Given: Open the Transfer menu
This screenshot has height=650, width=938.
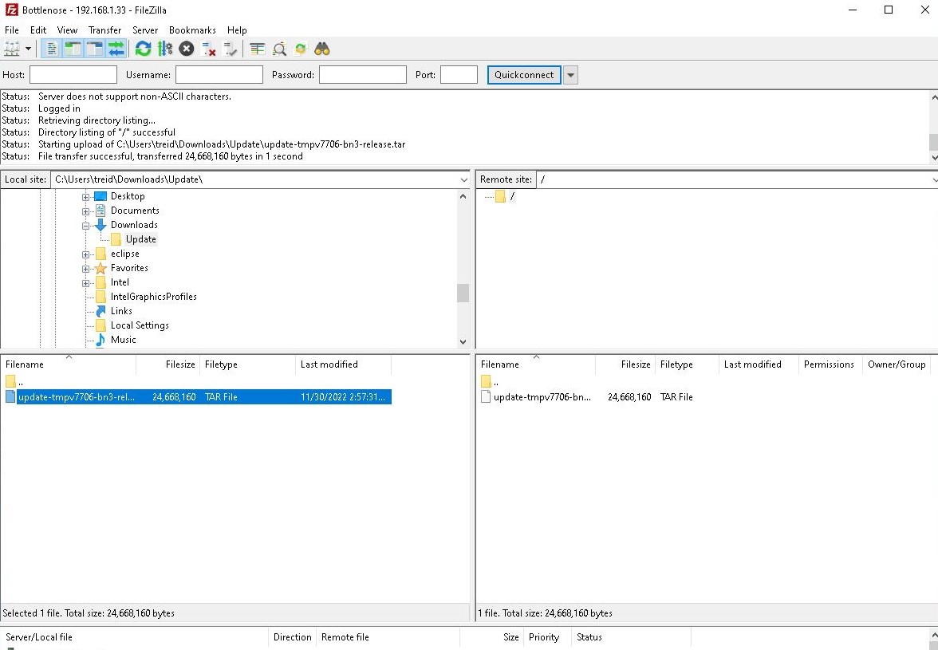Looking at the screenshot, I should coord(104,30).
